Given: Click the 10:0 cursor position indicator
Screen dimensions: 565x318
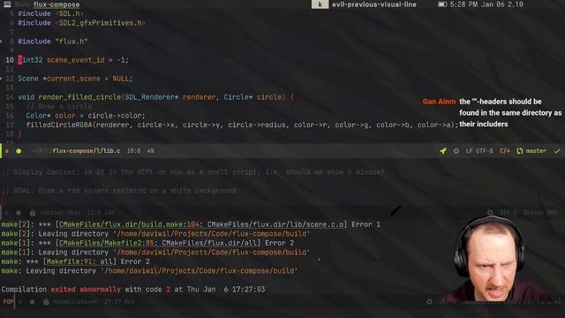Looking at the screenshot, I should click(x=133, y=151).
